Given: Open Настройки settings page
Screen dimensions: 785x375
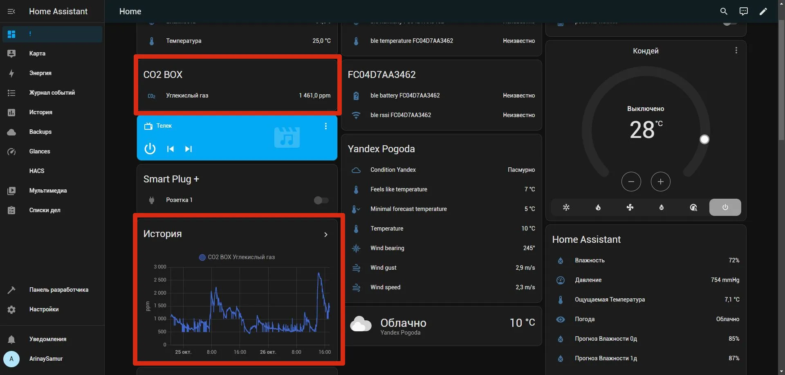Looking at the screenshot, I should click(x=52, y=309).
